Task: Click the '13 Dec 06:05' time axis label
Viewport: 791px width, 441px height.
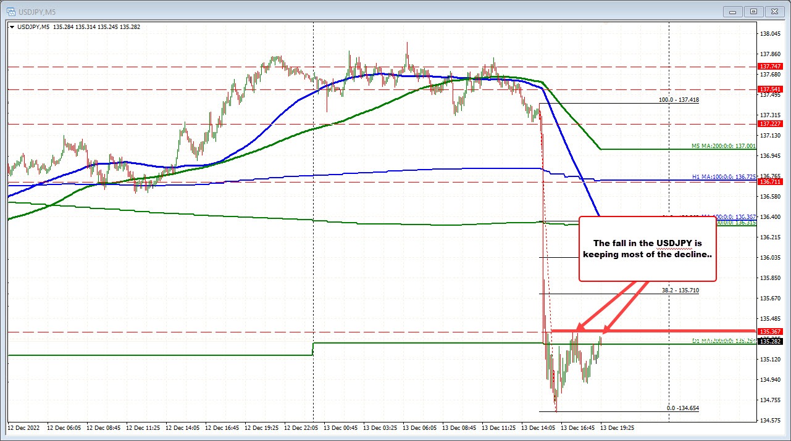Action: pos(420,427)
